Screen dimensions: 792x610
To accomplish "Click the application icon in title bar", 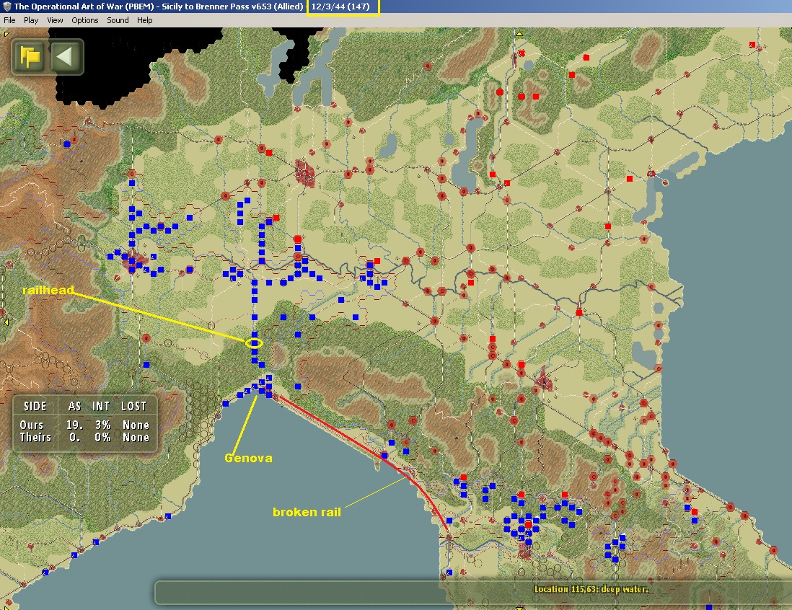I will pos(6,6).
